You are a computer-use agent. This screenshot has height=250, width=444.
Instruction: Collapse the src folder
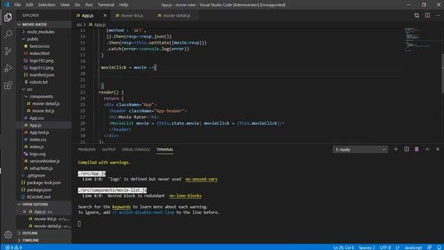29,89
